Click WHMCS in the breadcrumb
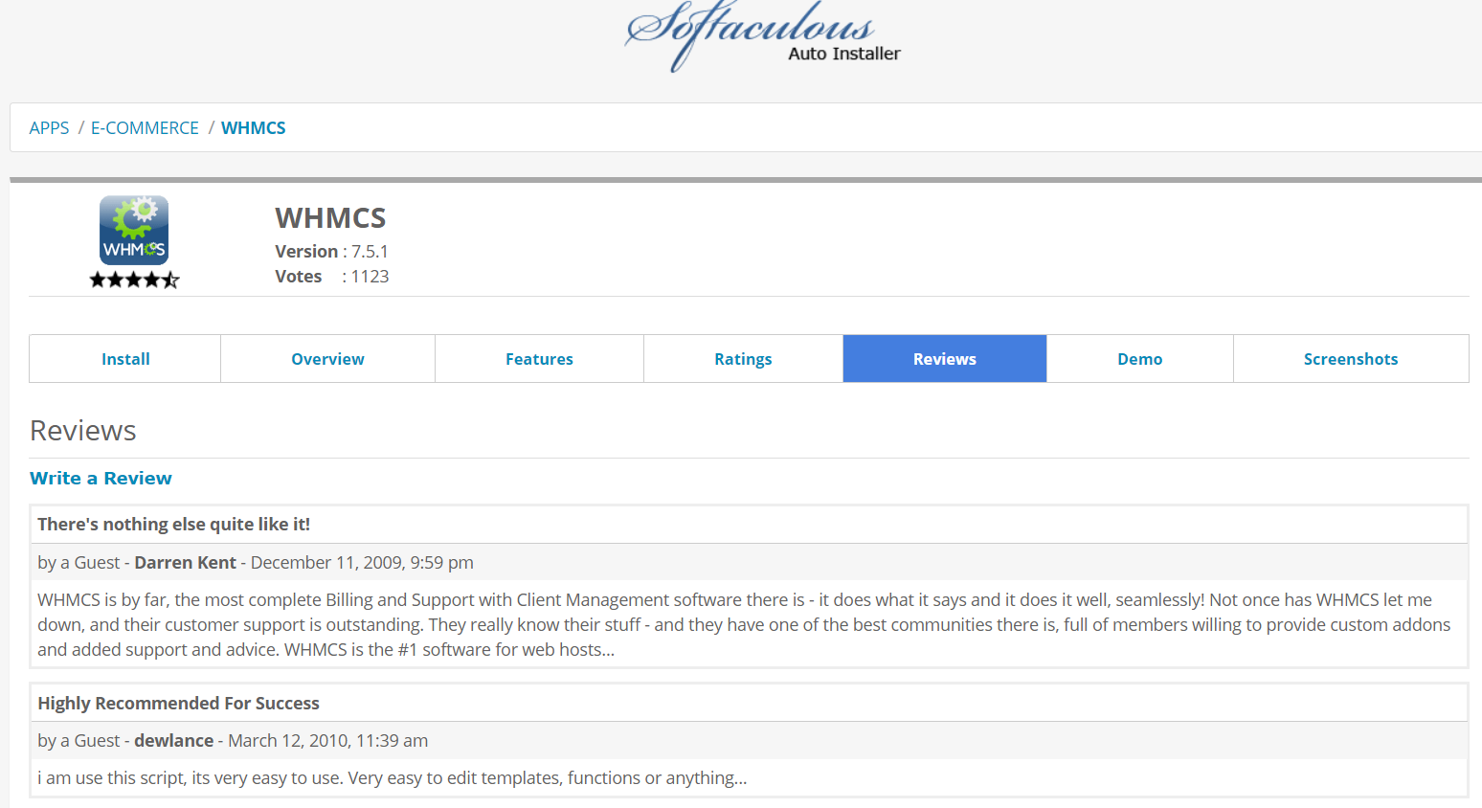Image resolution: width=1482 pixels, height=808 pixels. pos(254,127)
